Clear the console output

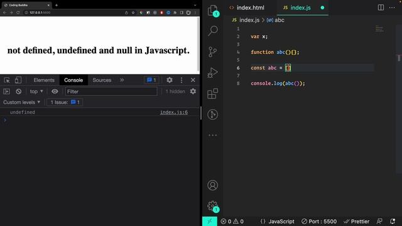[x=18, y=92]
